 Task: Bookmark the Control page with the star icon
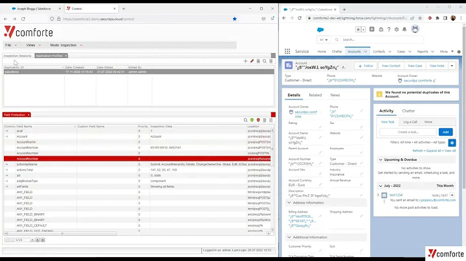pyautogui.click(x=234, y=19)
